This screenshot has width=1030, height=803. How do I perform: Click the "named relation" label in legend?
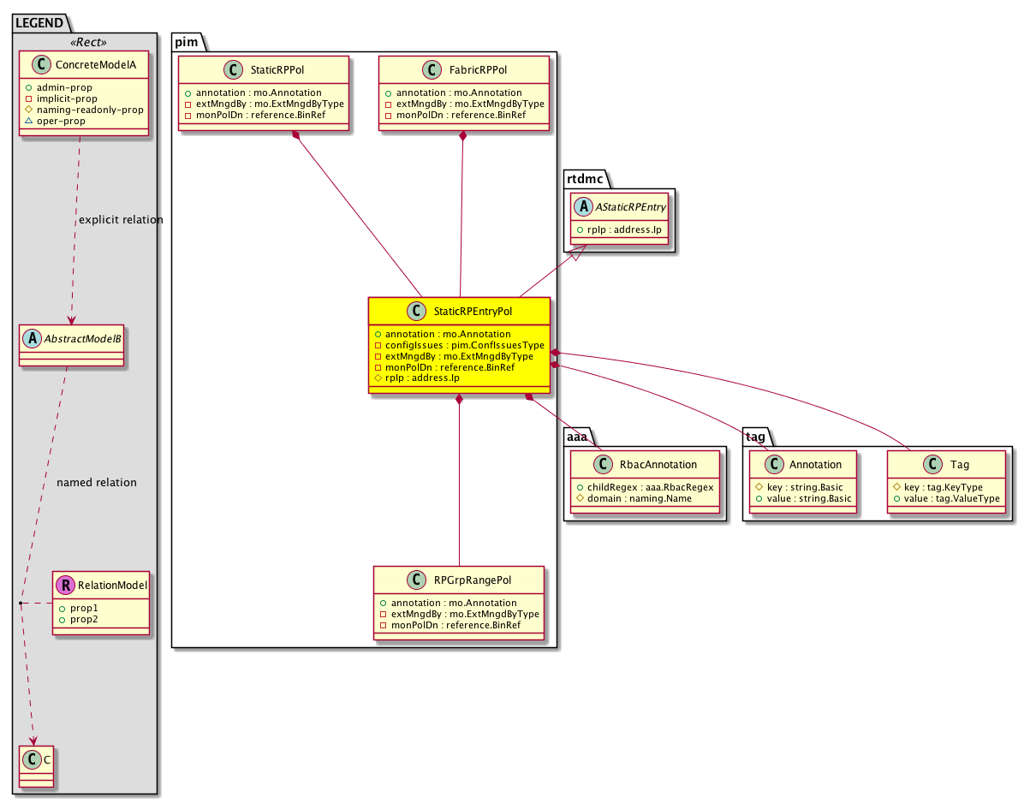point(96,483)
